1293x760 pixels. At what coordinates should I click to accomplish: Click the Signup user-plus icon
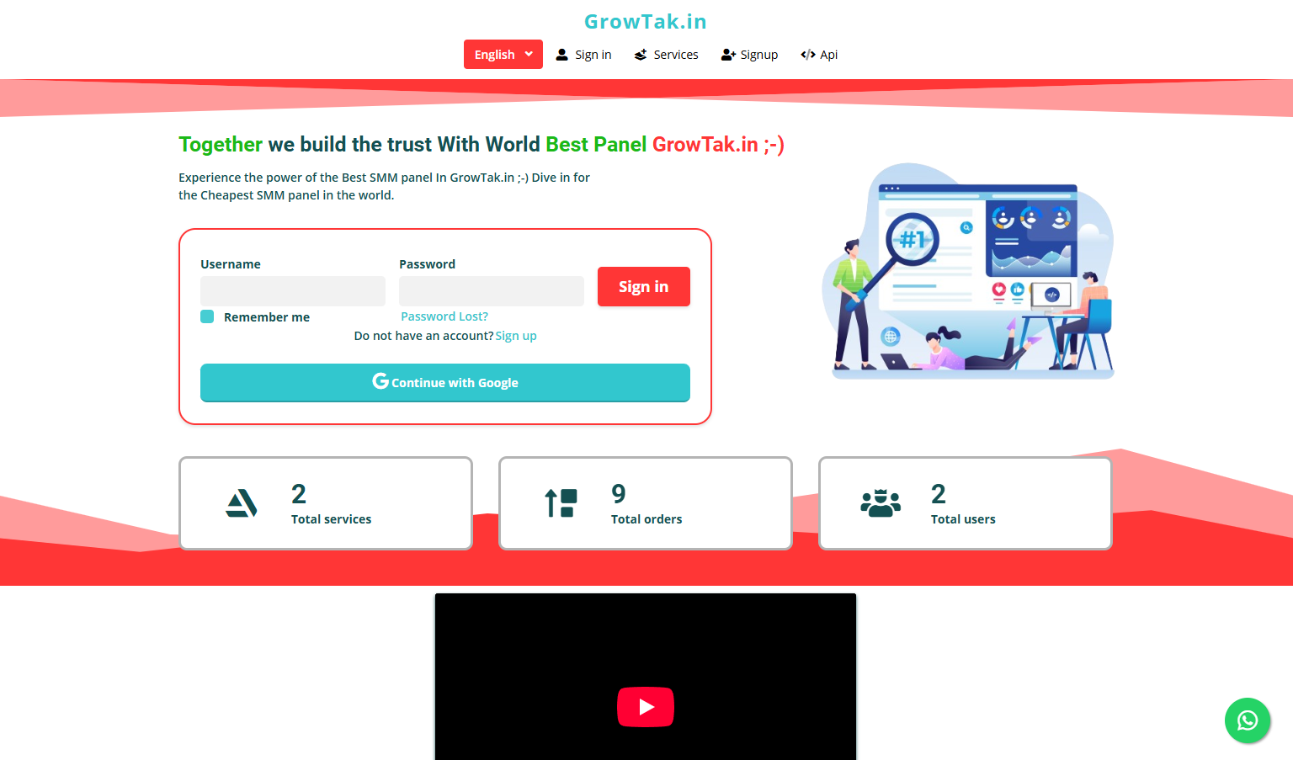728,55
